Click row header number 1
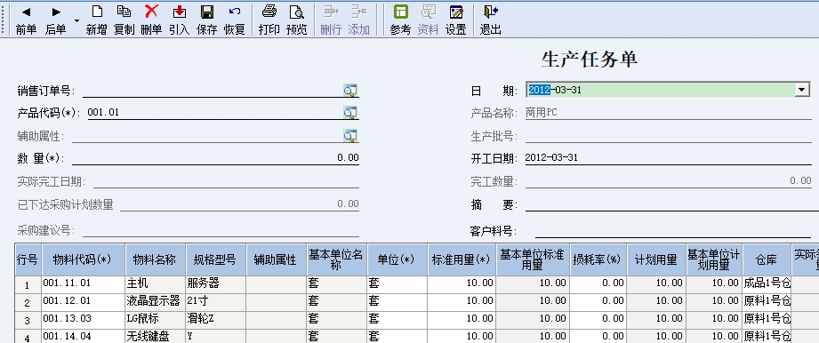Viewport: 819px width, 343px height. coord(28,284)
